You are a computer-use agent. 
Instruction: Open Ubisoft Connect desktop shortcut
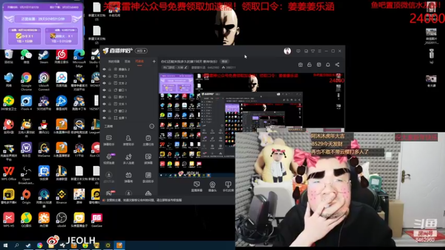point(44,82)
